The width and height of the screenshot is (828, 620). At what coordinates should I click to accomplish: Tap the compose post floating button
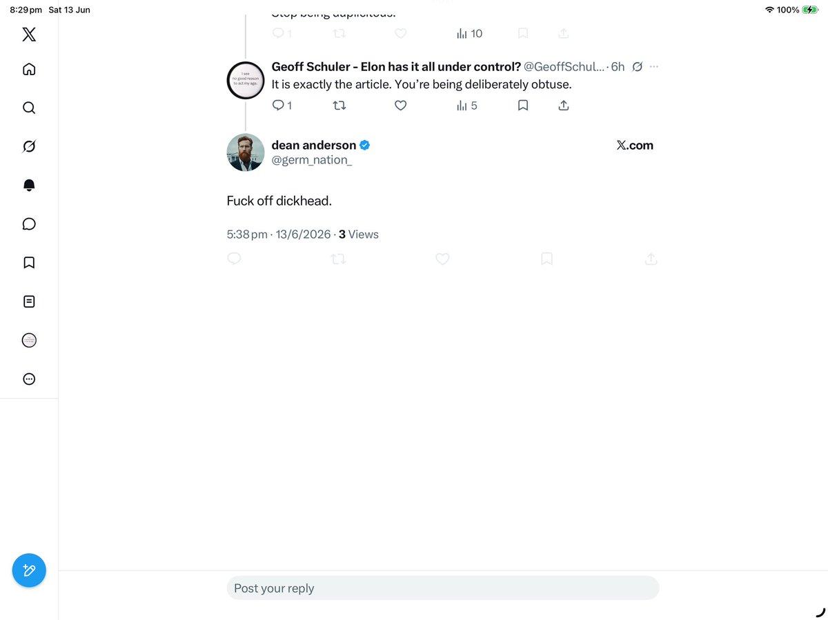point(29,570)
